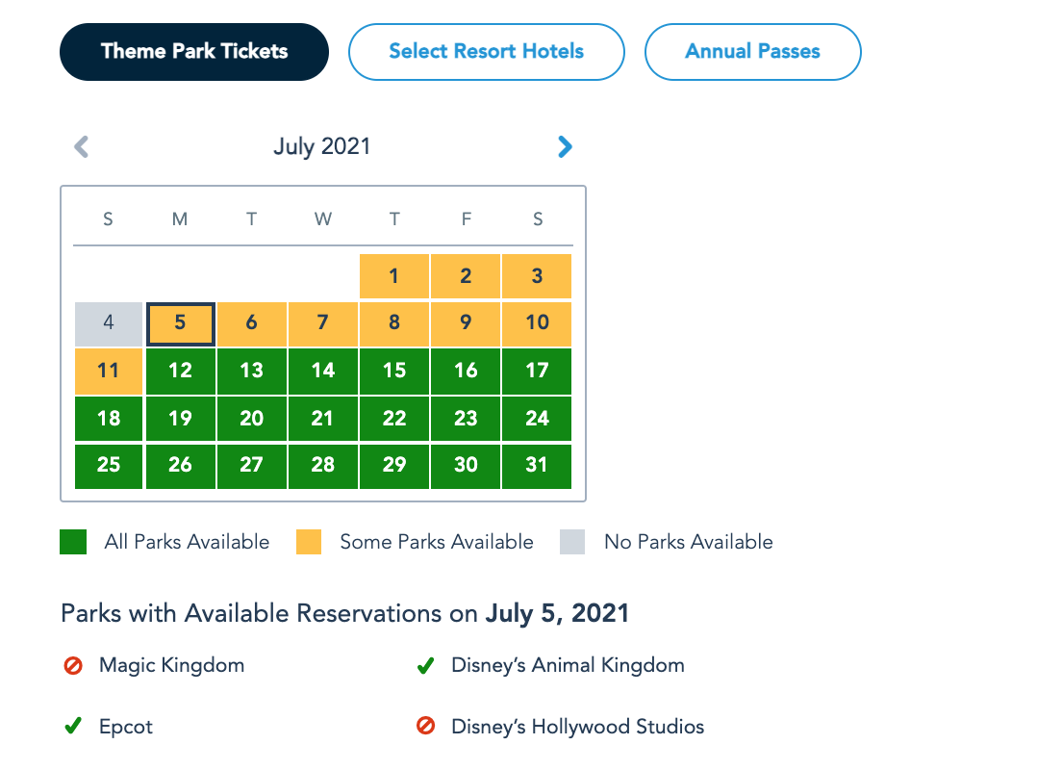
Task: Select July 1 on the calendar
Action: coord(394,276)
